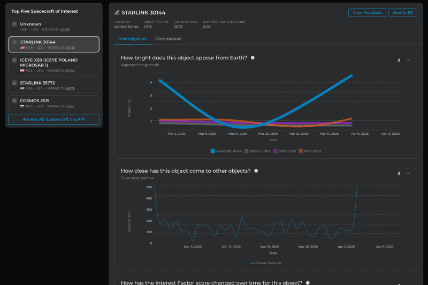This screenshot has height=285, width=428.
Task: Toggle STARLINK 30144 series in magnitude legend
Action: pyautogui.click(x=226, y=151)
